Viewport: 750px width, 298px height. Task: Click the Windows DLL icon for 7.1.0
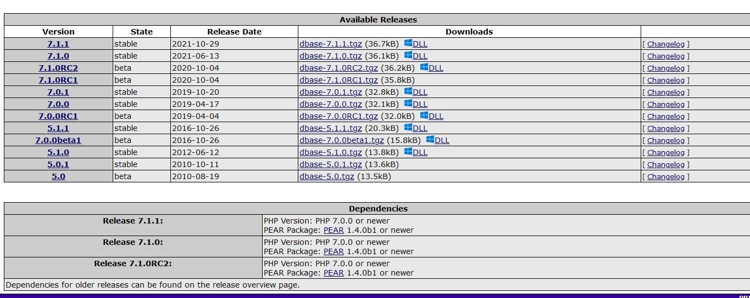408,55
